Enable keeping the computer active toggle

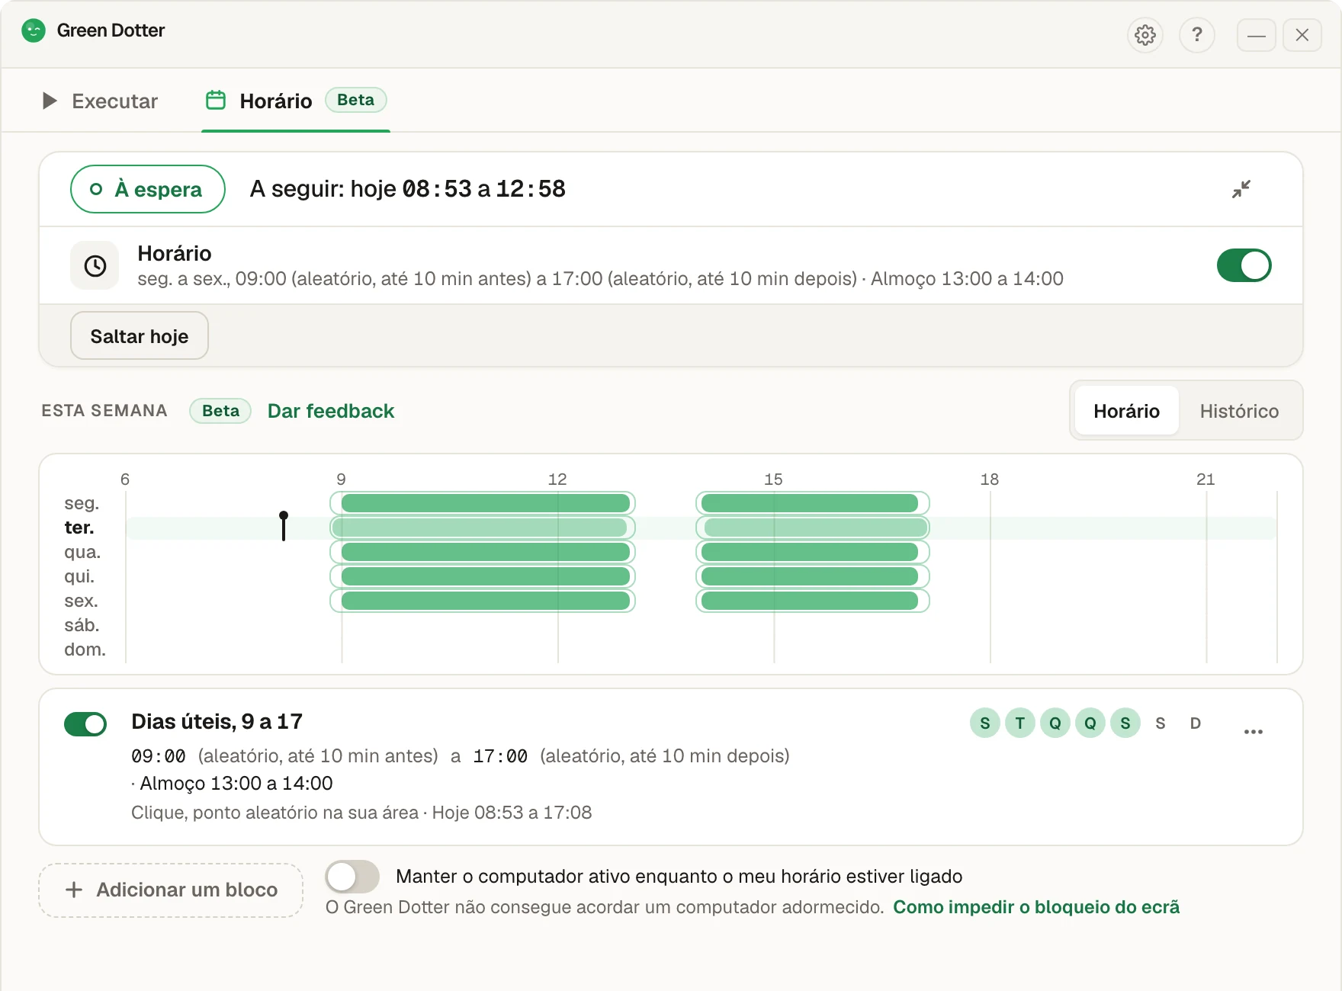[x=352, y=877]
